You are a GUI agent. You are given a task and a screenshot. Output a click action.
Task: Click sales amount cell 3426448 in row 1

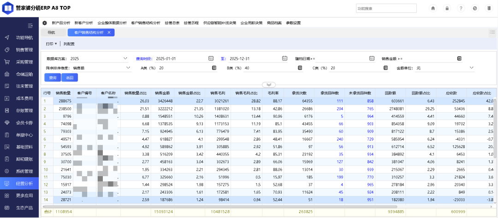point(163,101)
